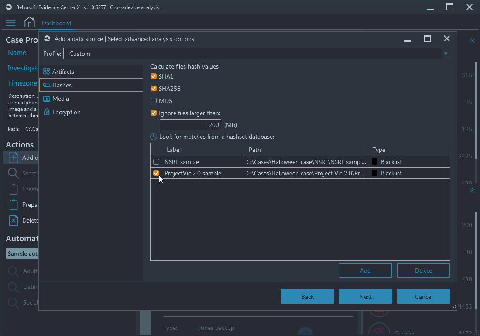Click the NSRL sample path cell
This screenshot has width=480, height=336.
(x=306, y=162)
